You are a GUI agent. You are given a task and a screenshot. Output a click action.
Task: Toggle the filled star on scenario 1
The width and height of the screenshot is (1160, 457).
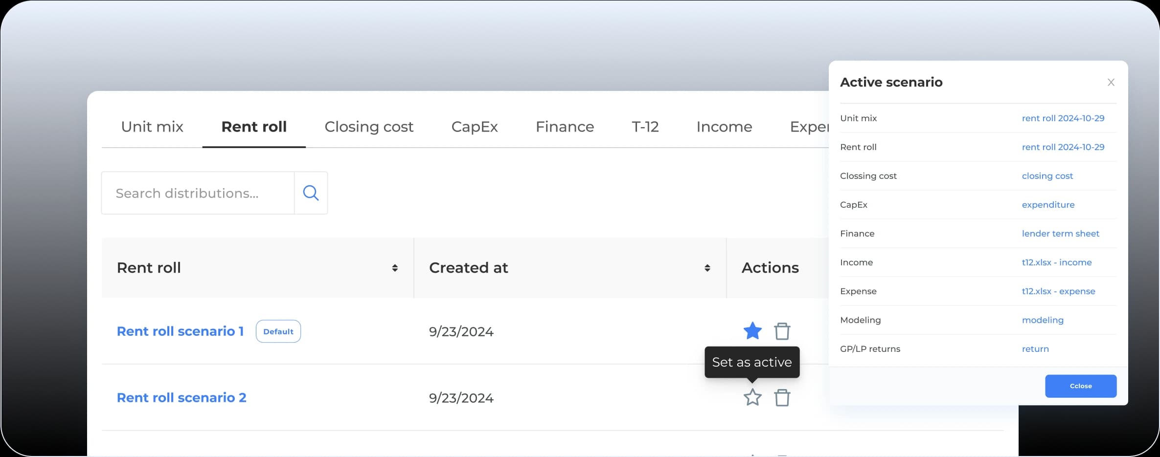(752, 331)
